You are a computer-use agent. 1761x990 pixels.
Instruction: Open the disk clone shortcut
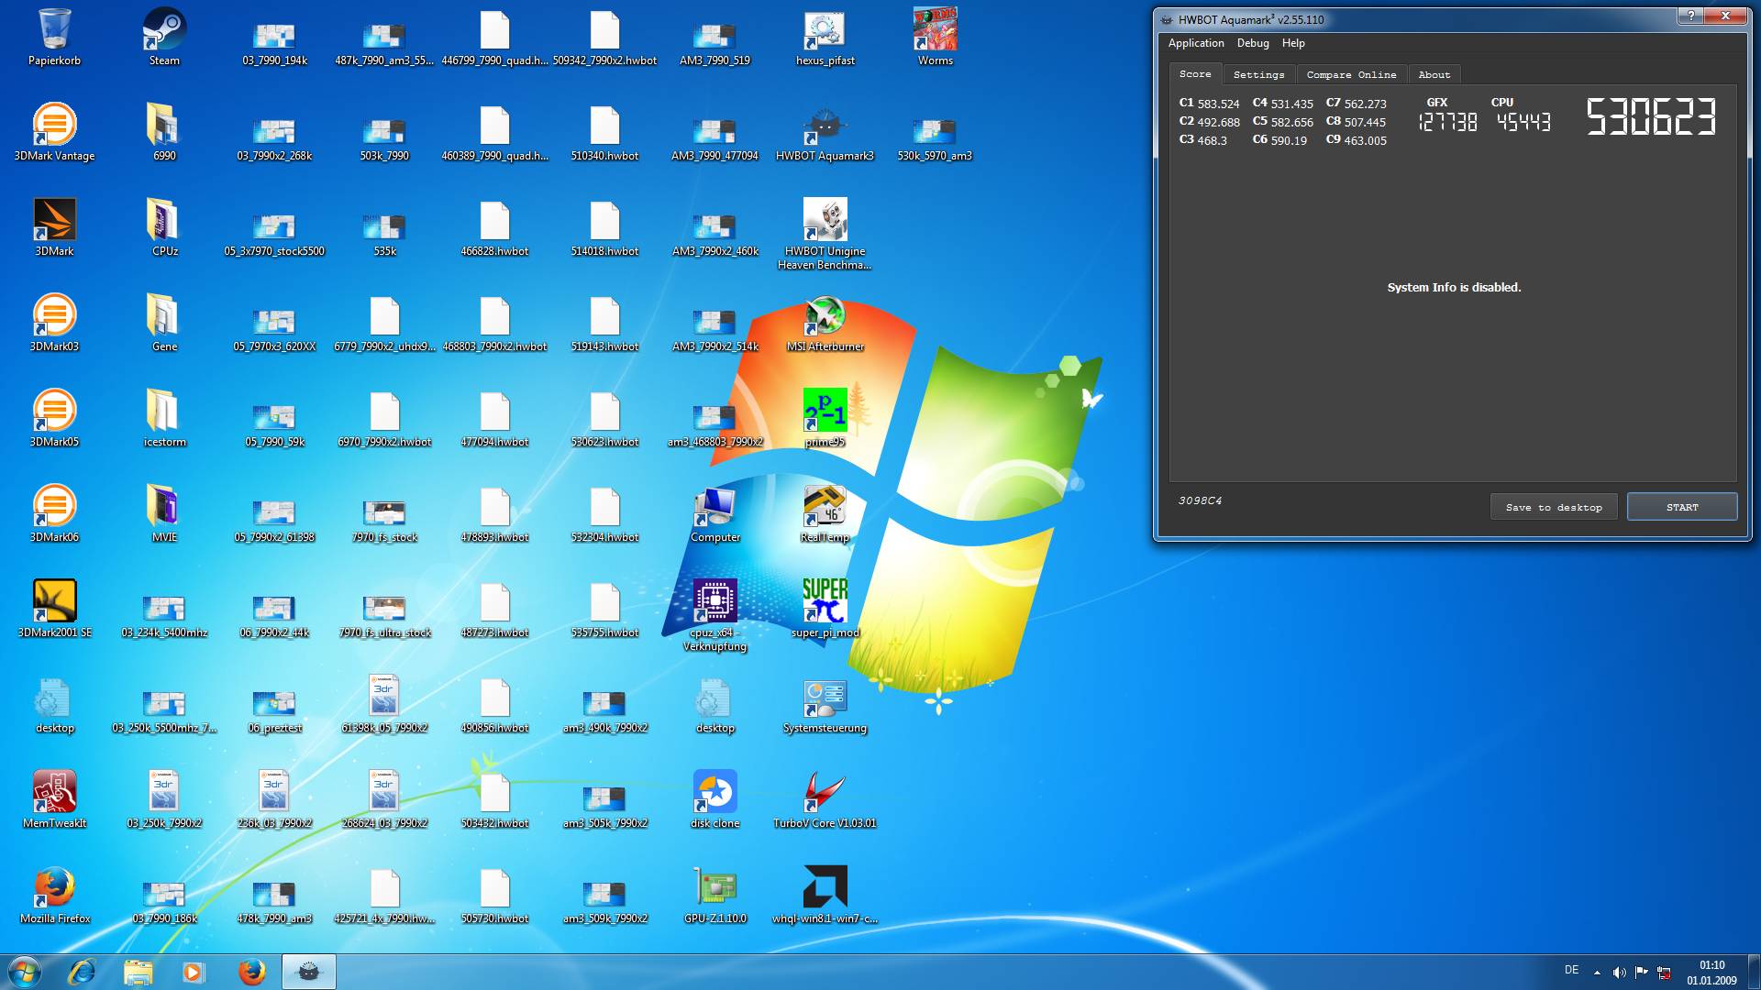coord(714,799)
